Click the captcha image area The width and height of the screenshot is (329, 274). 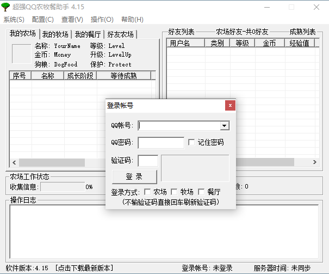[x=195, y=168]
